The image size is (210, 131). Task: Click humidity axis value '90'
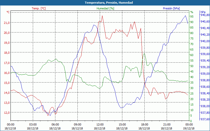click(192, 22)
